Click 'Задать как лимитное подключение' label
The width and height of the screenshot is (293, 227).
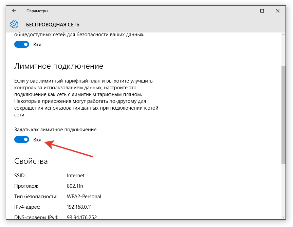(55, 130)
